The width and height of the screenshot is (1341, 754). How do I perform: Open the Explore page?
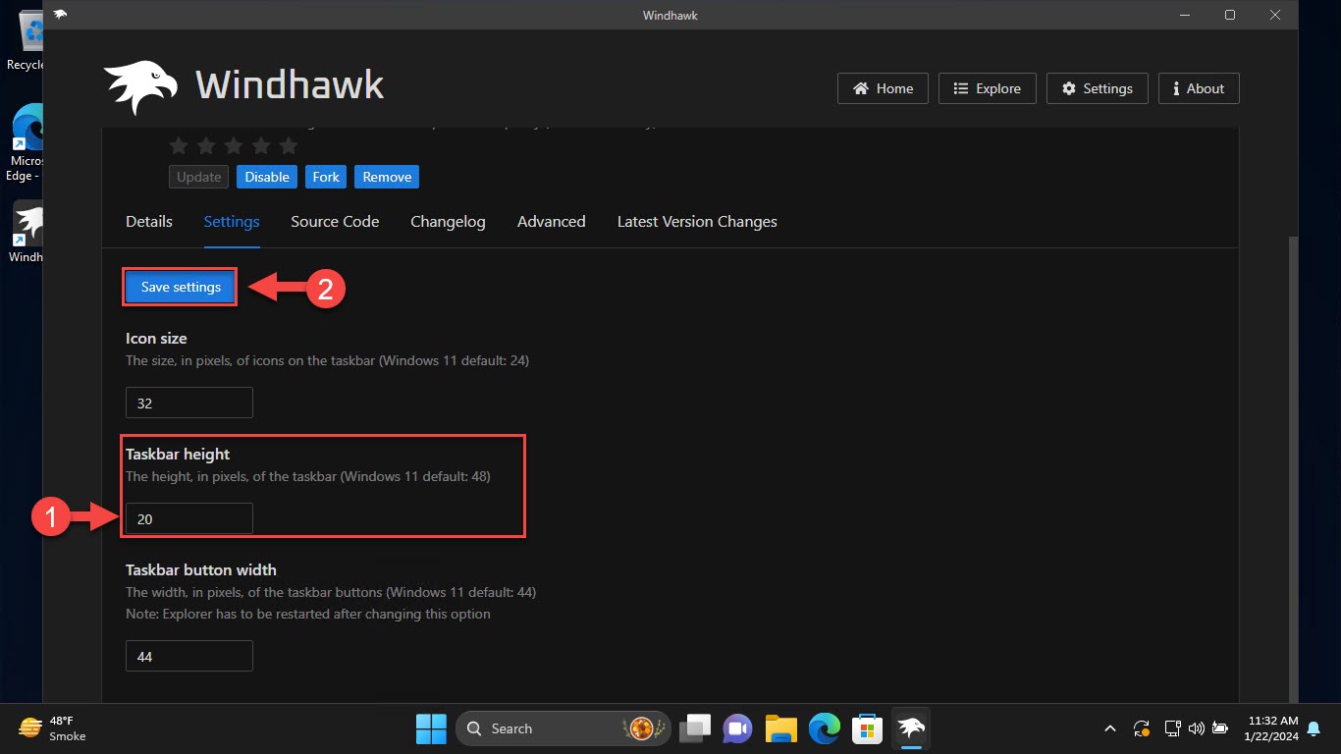pos(987,88)
